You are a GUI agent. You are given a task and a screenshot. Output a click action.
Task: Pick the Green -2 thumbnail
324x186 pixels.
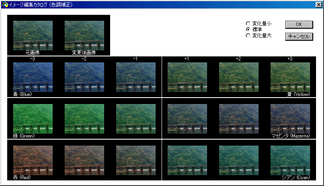(x=84, y=119)
